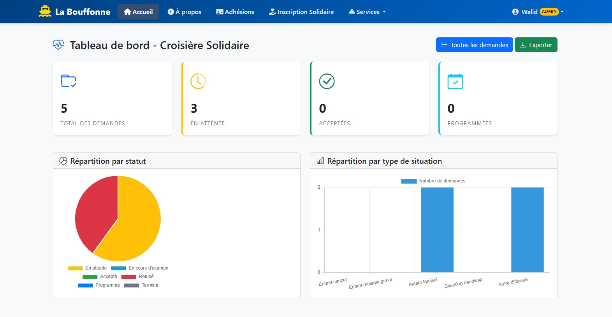The width and height of the screenshot is (612, 317).
Task: Navigate to À propos page
Action: click(185, 12)
